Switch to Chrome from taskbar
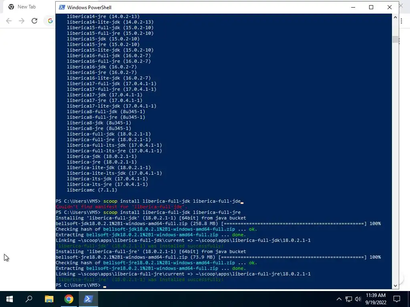The width and height of the screenshot is (410, 307). [x=68, y=299]
